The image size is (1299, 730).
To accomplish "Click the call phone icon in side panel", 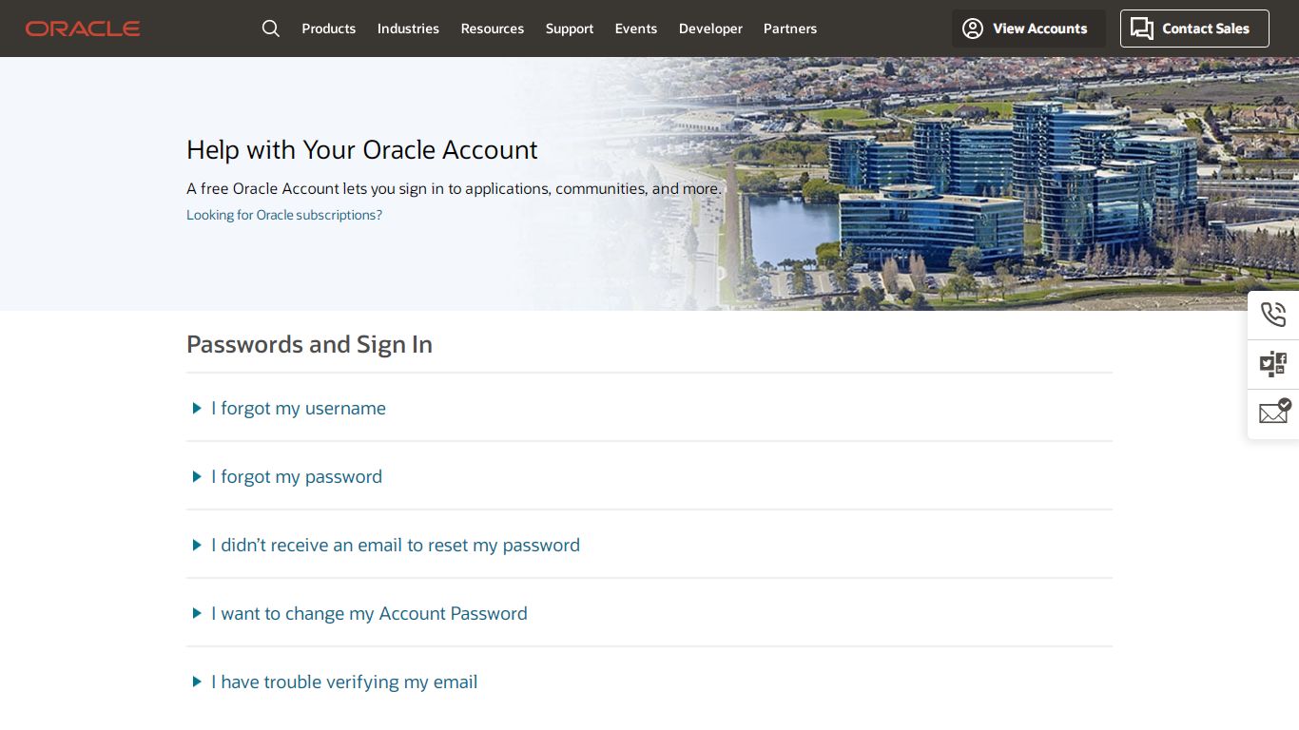I will (1273, 315).
